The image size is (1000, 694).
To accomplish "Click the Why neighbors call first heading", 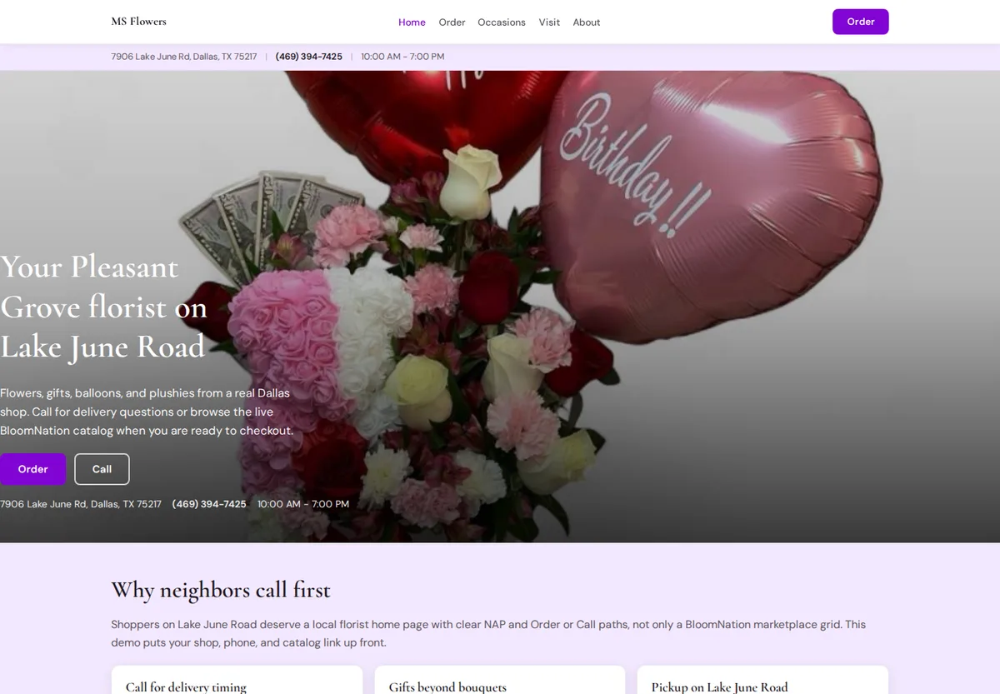I will click(x=221, y=590).
